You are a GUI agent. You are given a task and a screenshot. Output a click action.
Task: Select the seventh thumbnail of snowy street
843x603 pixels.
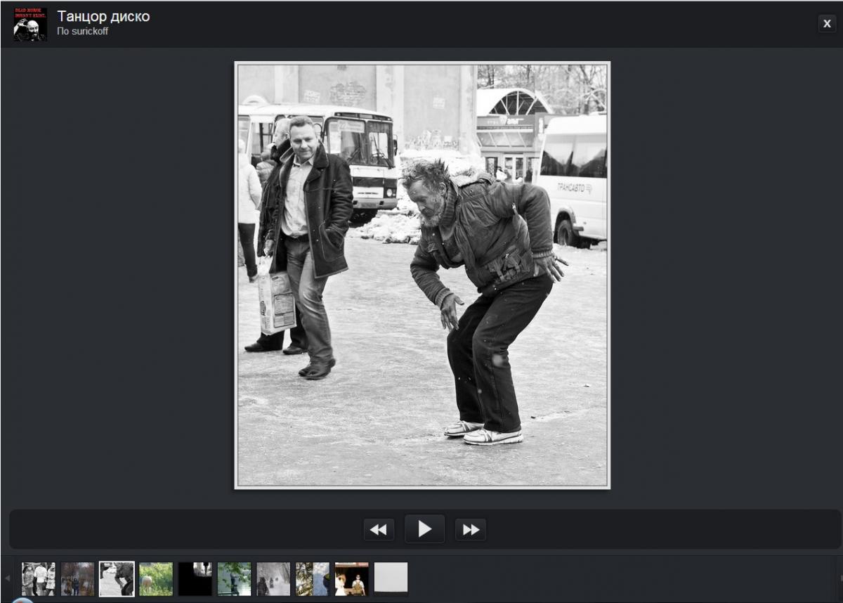point(273,579)
